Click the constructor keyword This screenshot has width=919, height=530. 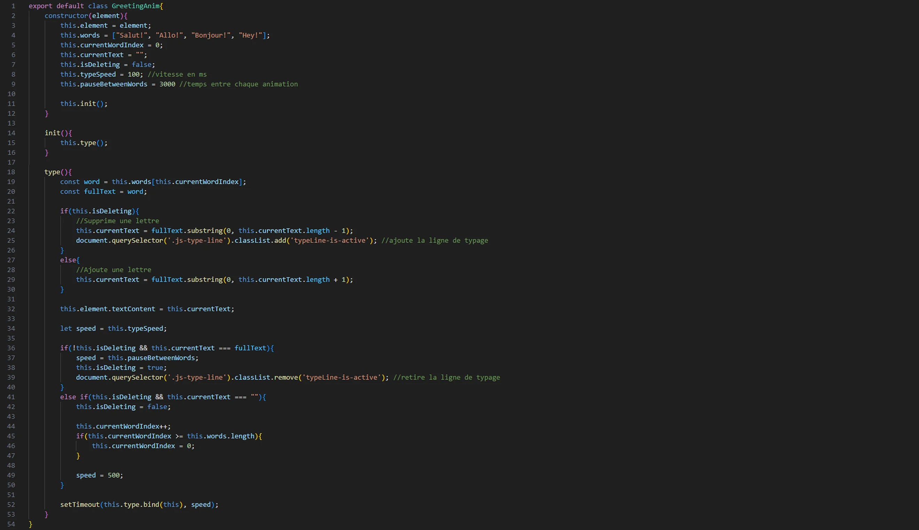coord(66,16)
